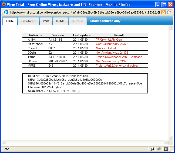The height and width of the screenshot is (153, 175).
Task: Click the download arrow icon in status bar
Action: pos(166,149)
